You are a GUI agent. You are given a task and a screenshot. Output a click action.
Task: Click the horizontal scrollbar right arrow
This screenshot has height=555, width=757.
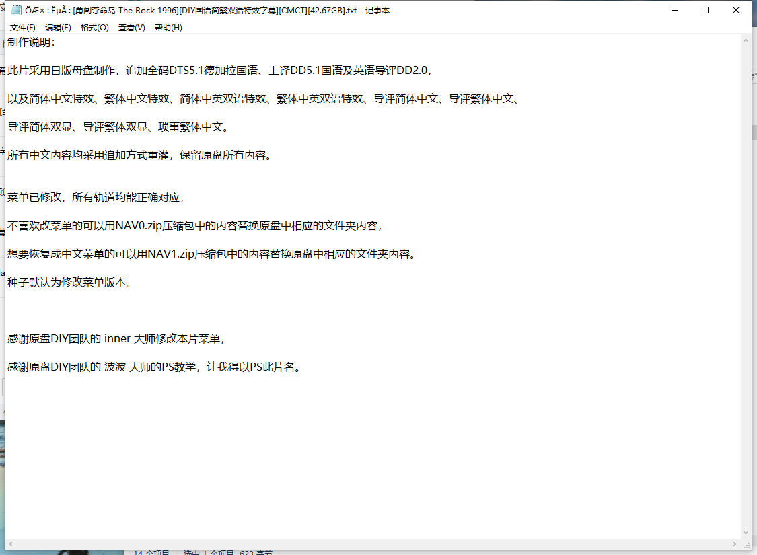tap(735, 544)
